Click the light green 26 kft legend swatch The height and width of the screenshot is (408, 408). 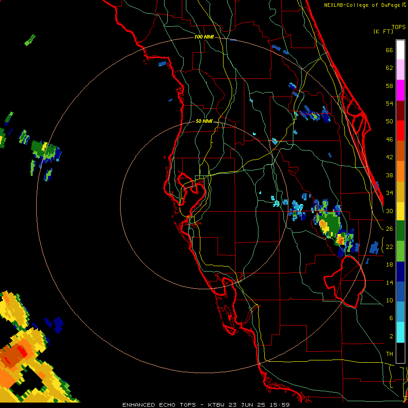[x=400, y=251]
